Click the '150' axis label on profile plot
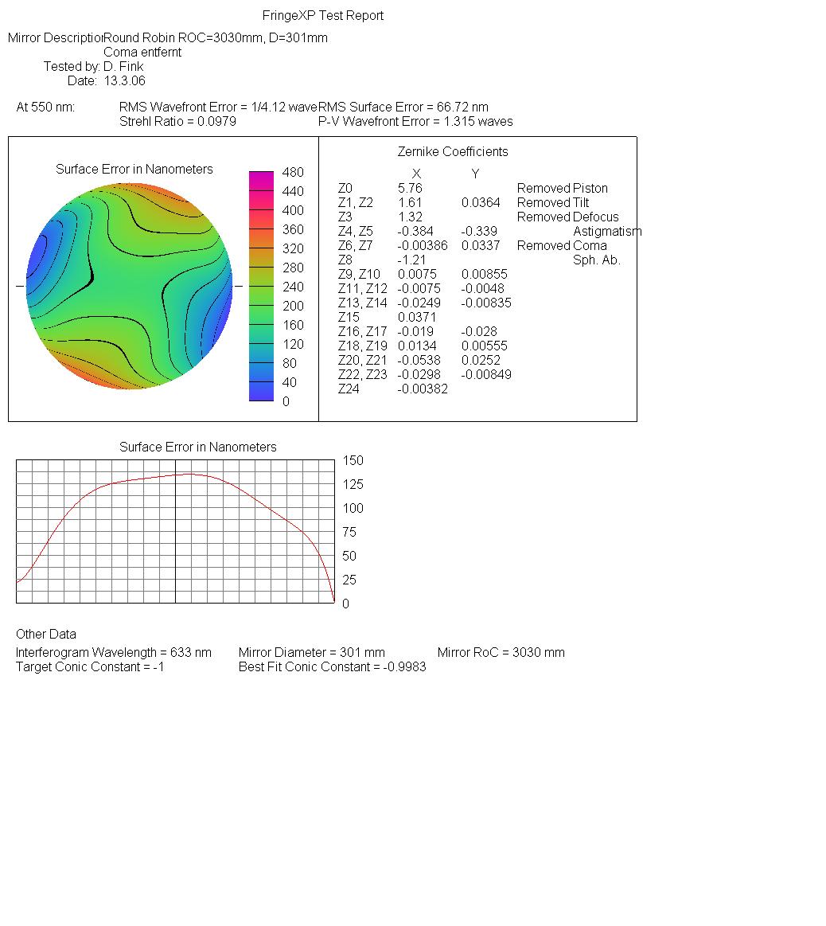826x926 pixels. [353, 461]
